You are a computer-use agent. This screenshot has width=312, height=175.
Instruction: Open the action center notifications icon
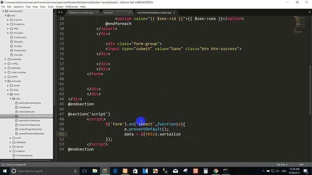[x=306, y=171]
